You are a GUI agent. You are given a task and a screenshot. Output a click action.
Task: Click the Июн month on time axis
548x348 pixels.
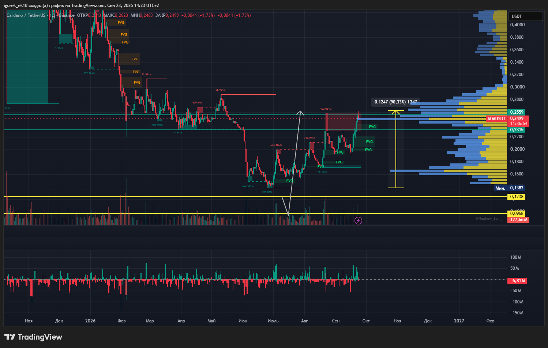click(243, 321)
